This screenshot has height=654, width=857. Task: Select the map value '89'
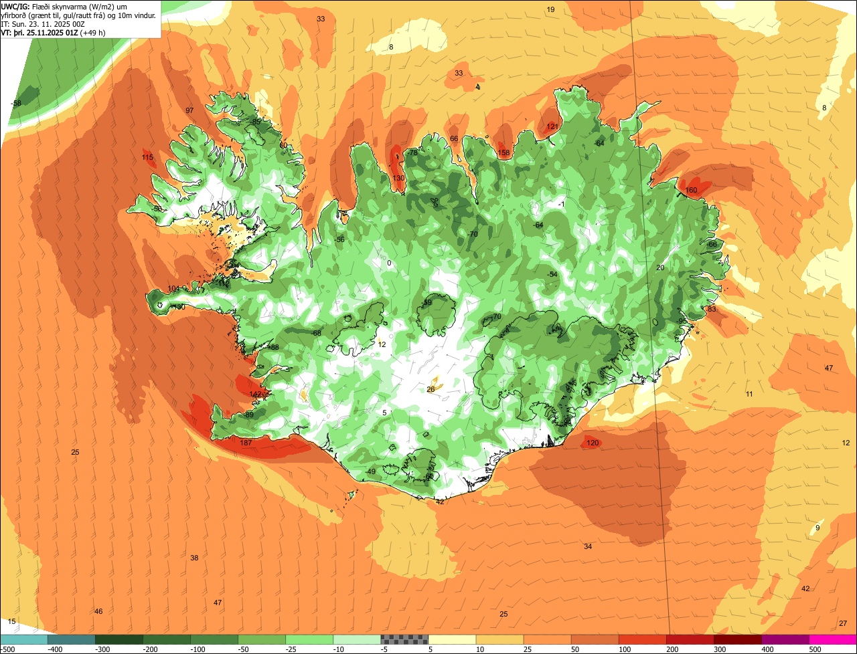pyautogui.click(x=250, y=415)
